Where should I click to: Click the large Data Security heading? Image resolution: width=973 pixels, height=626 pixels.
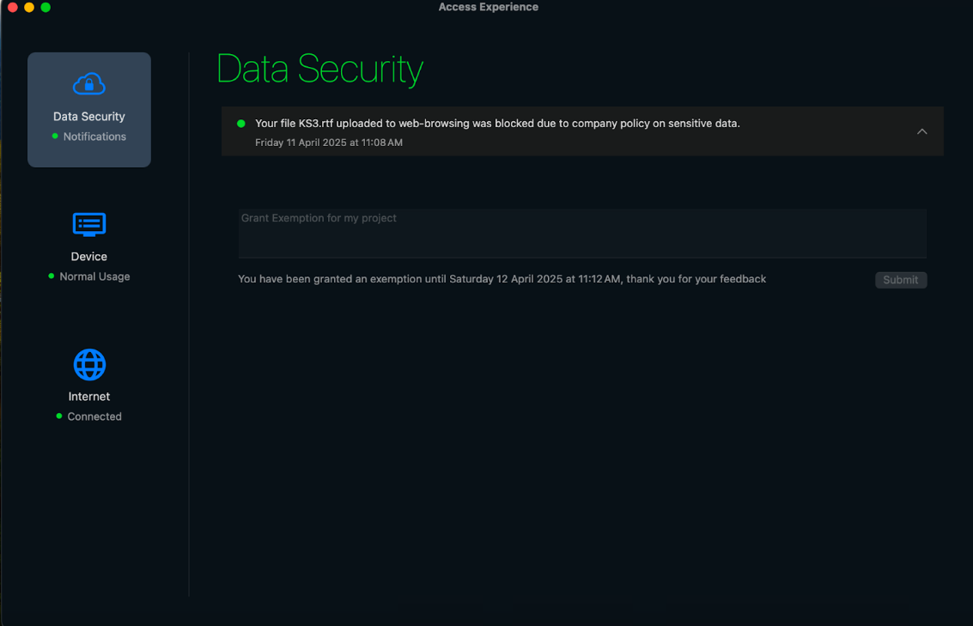point(319,70)
